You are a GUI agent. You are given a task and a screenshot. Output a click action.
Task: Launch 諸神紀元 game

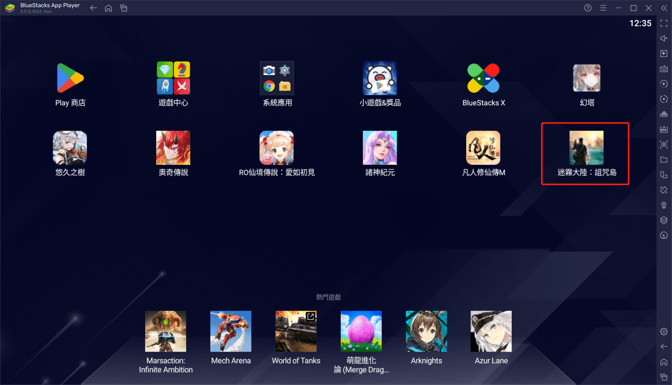tap(380, 148)
